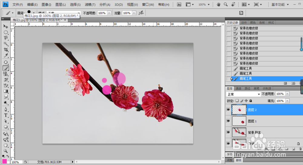Select the Gradient tool
303x165 pixels.
pos(6,91)
